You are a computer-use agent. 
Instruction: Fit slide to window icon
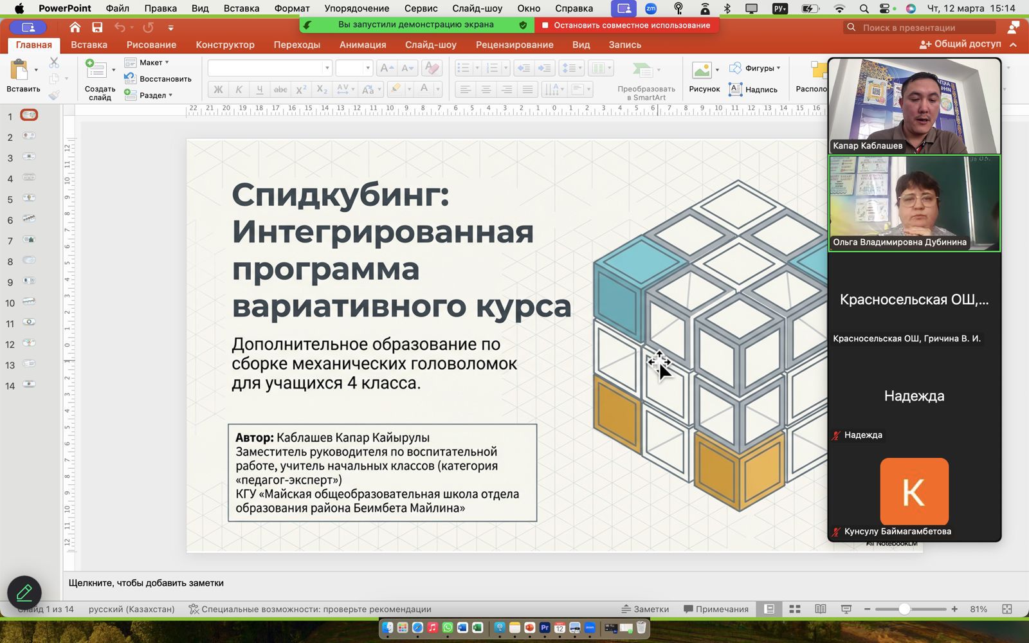pos(1007,609)
